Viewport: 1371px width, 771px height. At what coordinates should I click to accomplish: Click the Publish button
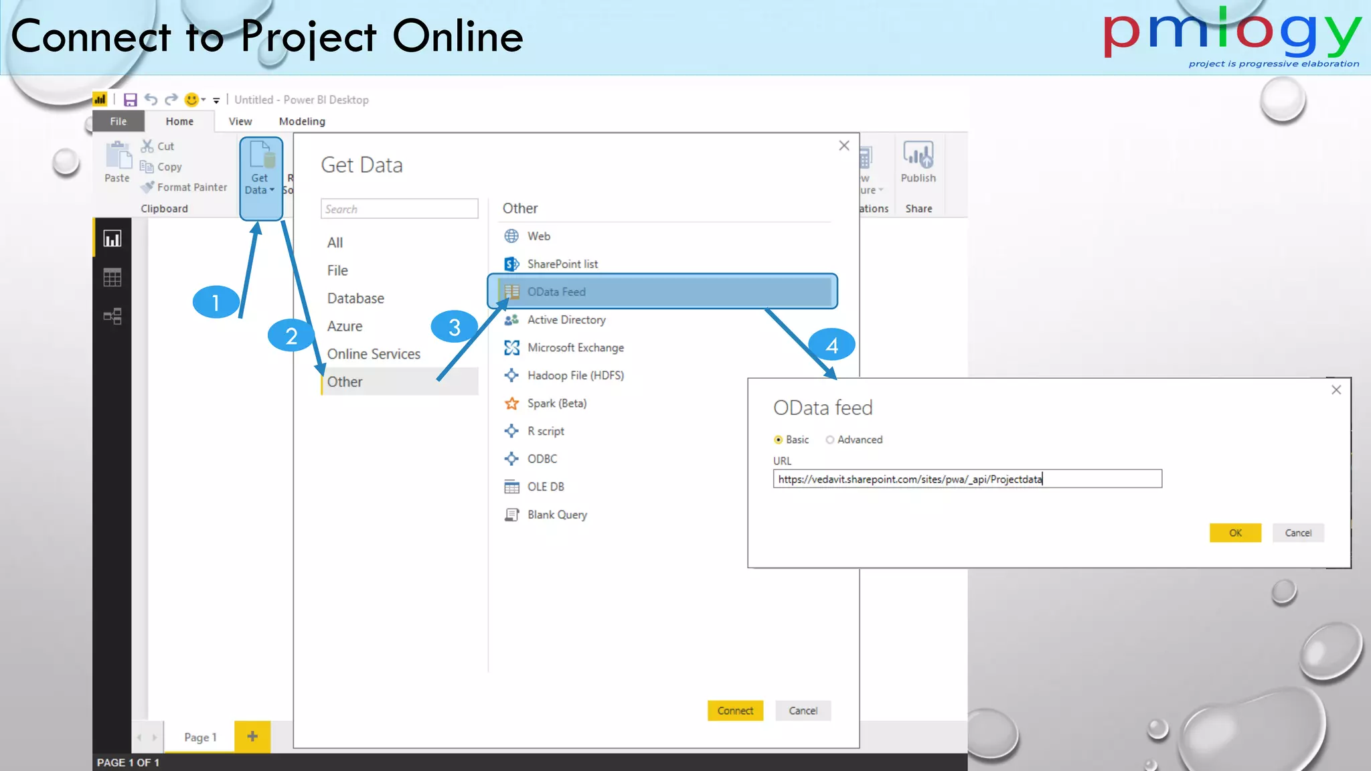pos(918,163)
